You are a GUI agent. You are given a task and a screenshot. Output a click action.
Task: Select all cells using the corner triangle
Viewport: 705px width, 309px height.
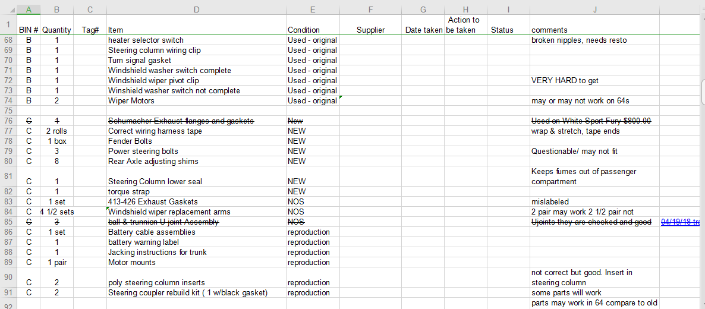8,10
